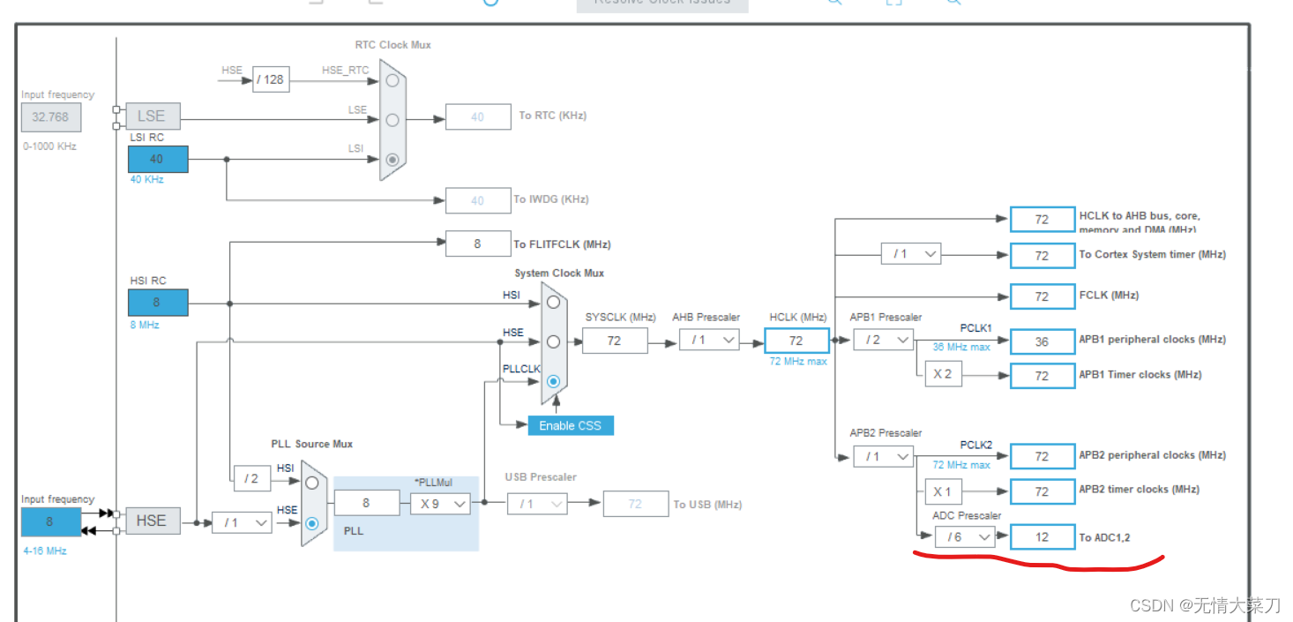
Task: Select HSE in PLL Source Mux
Action: click(x=312, y=521)
